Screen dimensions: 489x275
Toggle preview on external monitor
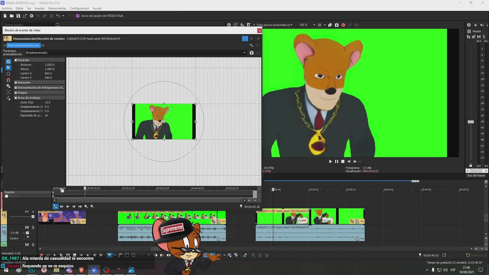click(x=236, y=25)
